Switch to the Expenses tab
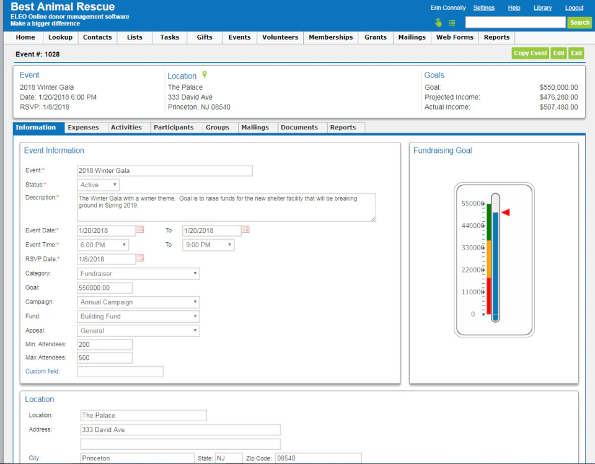 point(84,128)
